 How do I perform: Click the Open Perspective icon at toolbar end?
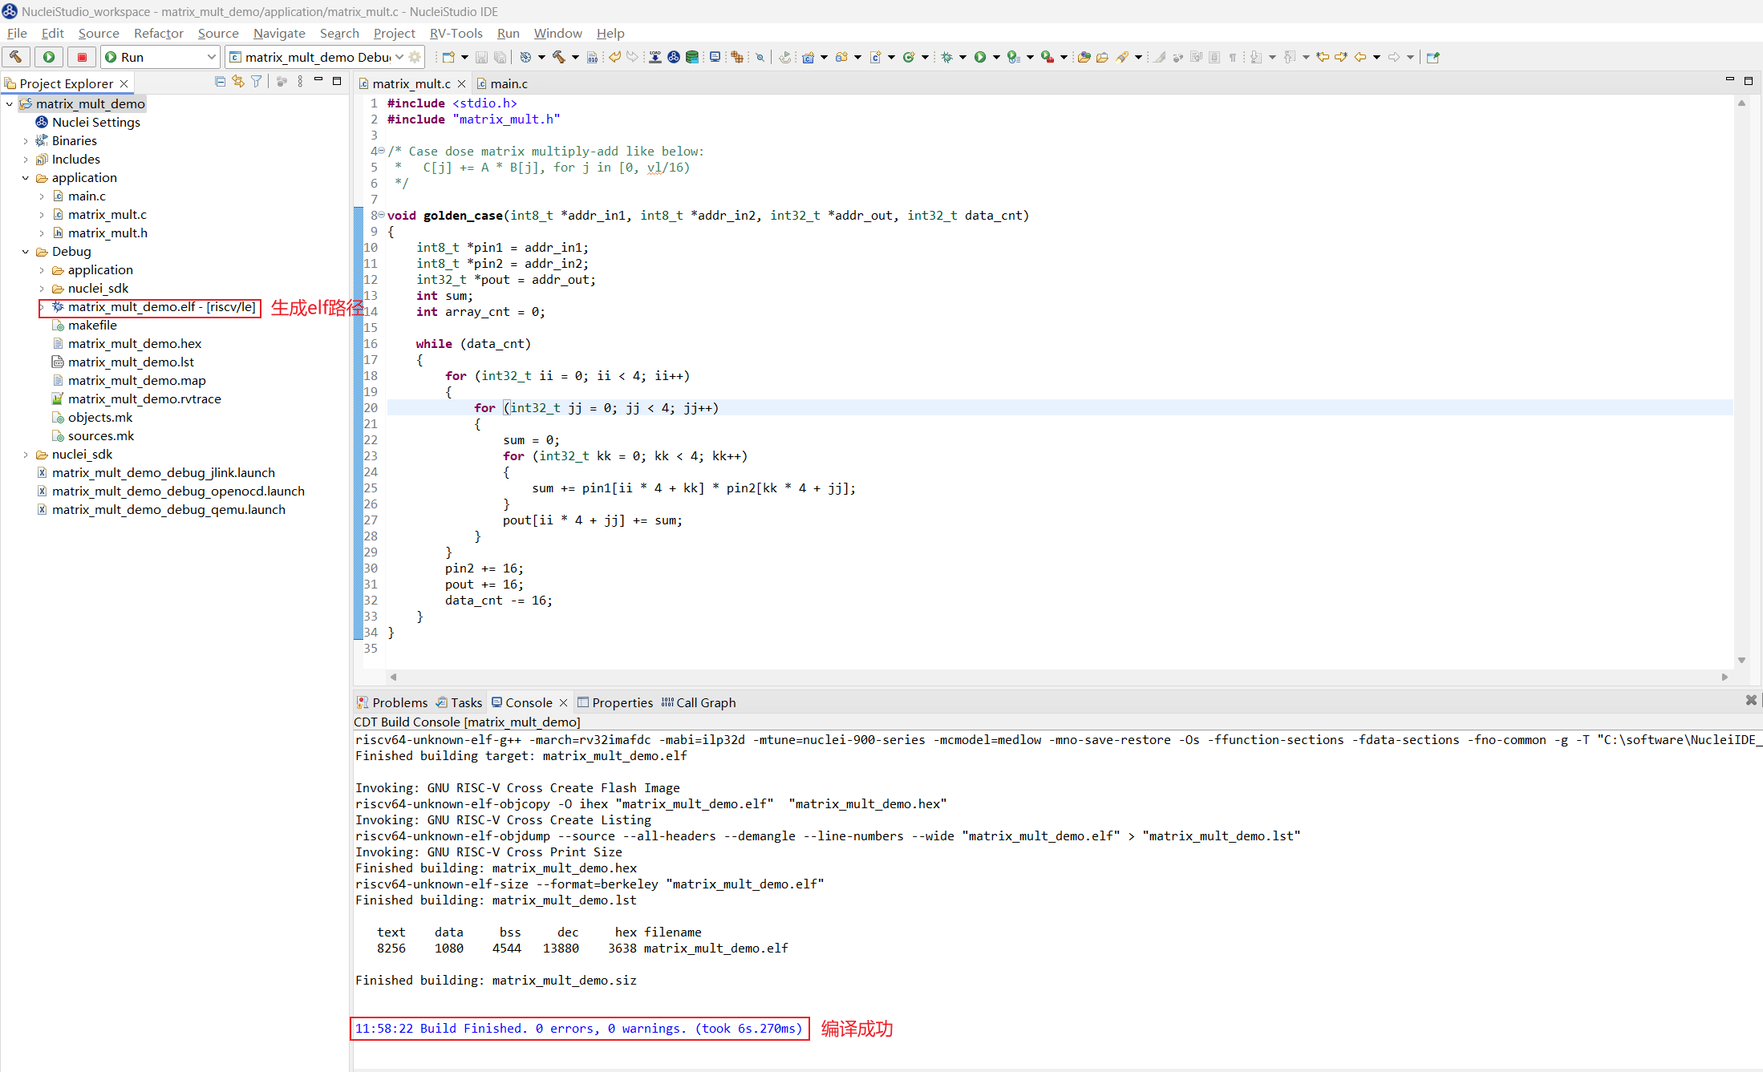tap(1433, 57)
